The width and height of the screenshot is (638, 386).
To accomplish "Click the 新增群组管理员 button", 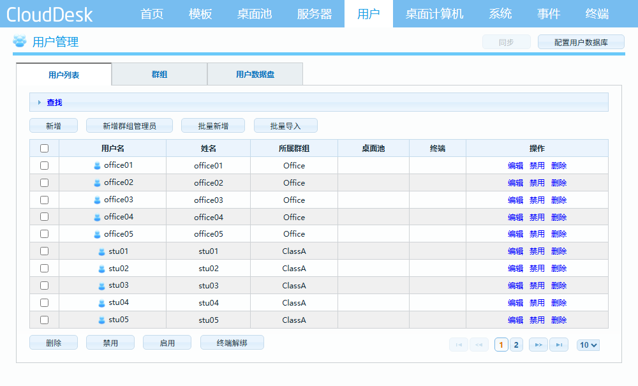I will (x=130, y=126).
